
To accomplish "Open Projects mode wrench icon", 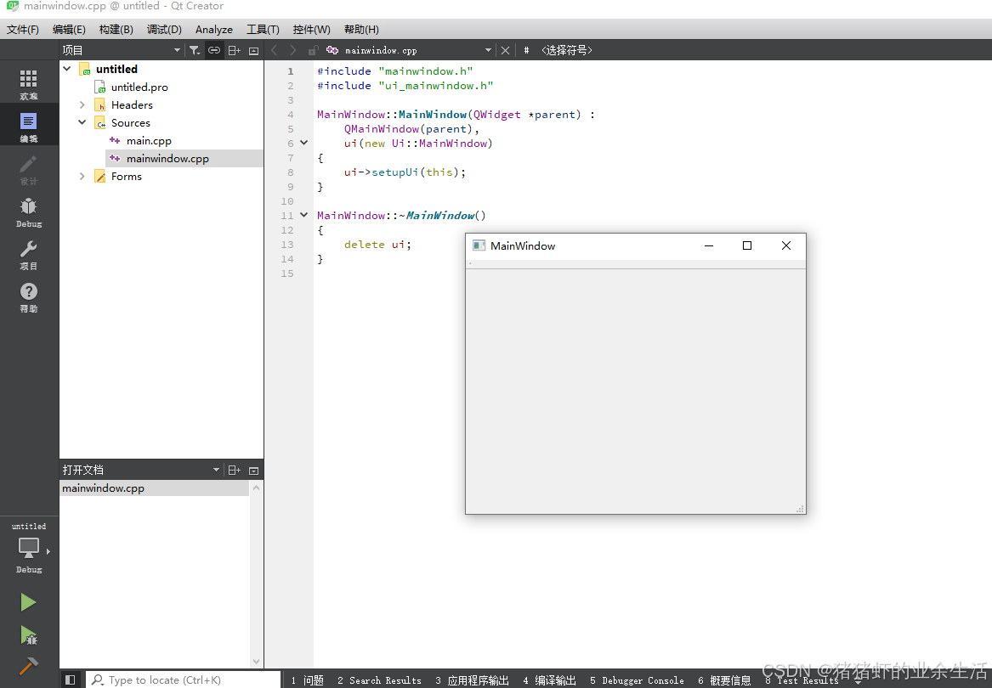I will (28, 254).
